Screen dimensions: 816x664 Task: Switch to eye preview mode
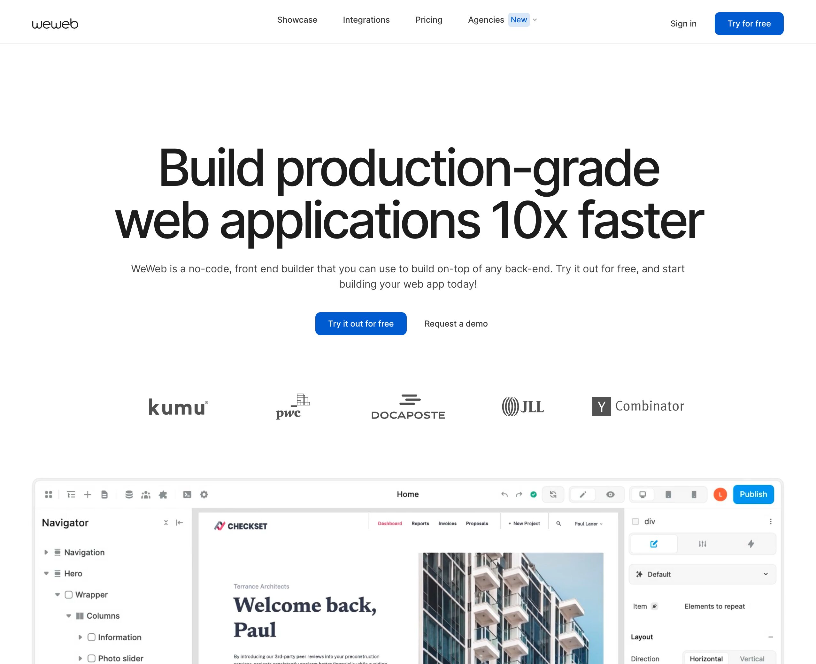(x=611, y=494)
